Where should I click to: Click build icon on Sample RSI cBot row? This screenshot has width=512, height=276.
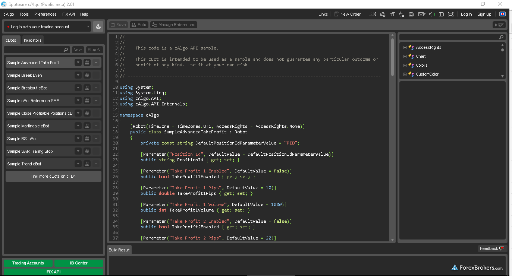pos(87,139)
